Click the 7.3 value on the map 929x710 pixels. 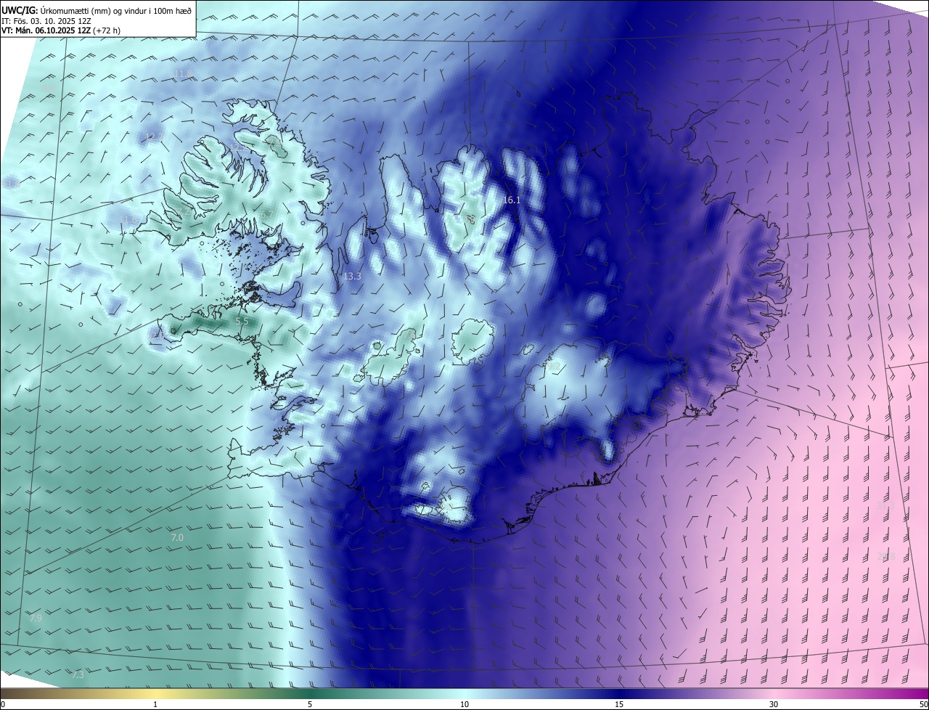coord(78,674)
